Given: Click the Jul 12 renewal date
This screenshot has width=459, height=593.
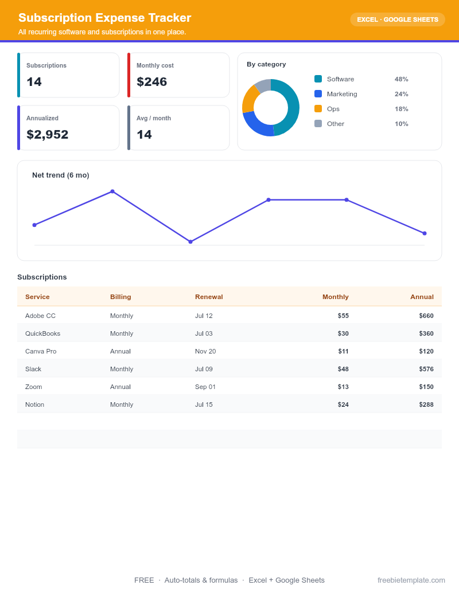Looking at the screenshot, I should click(x=204, y=316).
